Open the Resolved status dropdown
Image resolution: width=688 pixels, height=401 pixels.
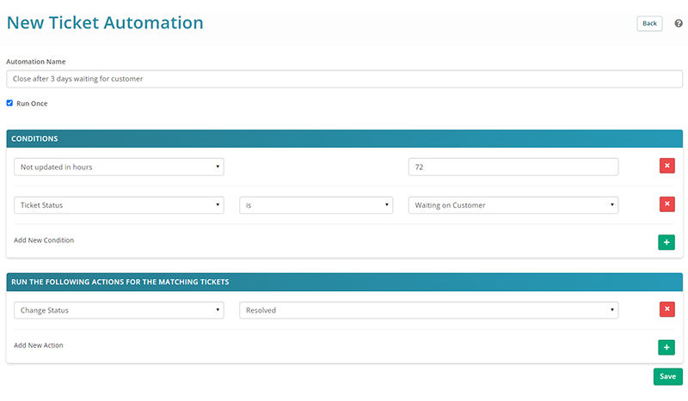click(x=428, y=310)
